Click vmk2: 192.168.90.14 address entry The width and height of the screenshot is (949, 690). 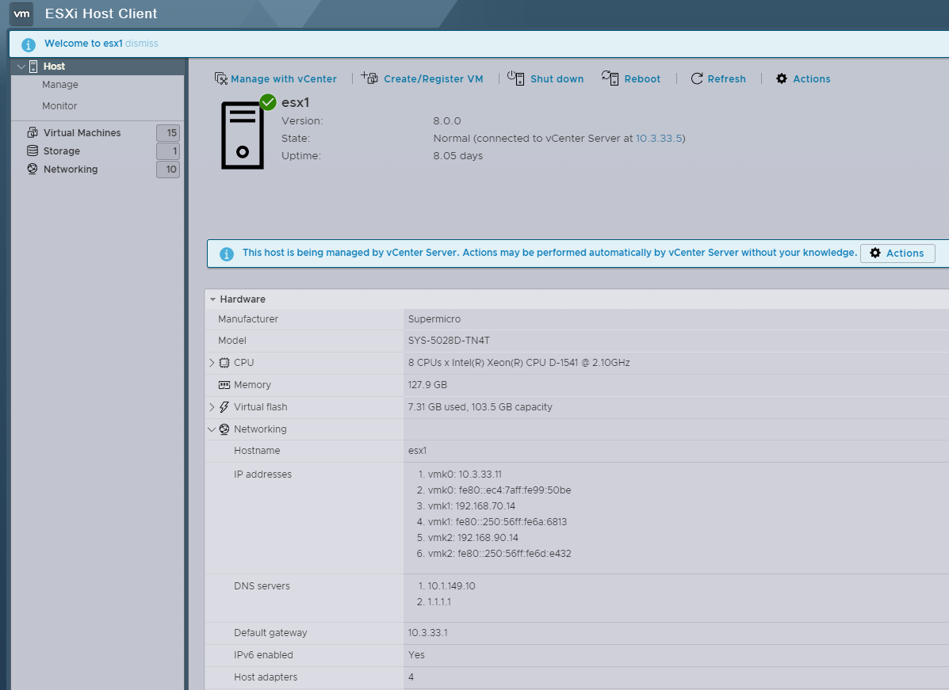[473, 538]
